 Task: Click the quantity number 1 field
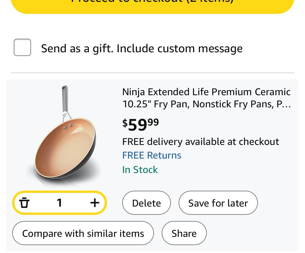(x=59, y=203)
